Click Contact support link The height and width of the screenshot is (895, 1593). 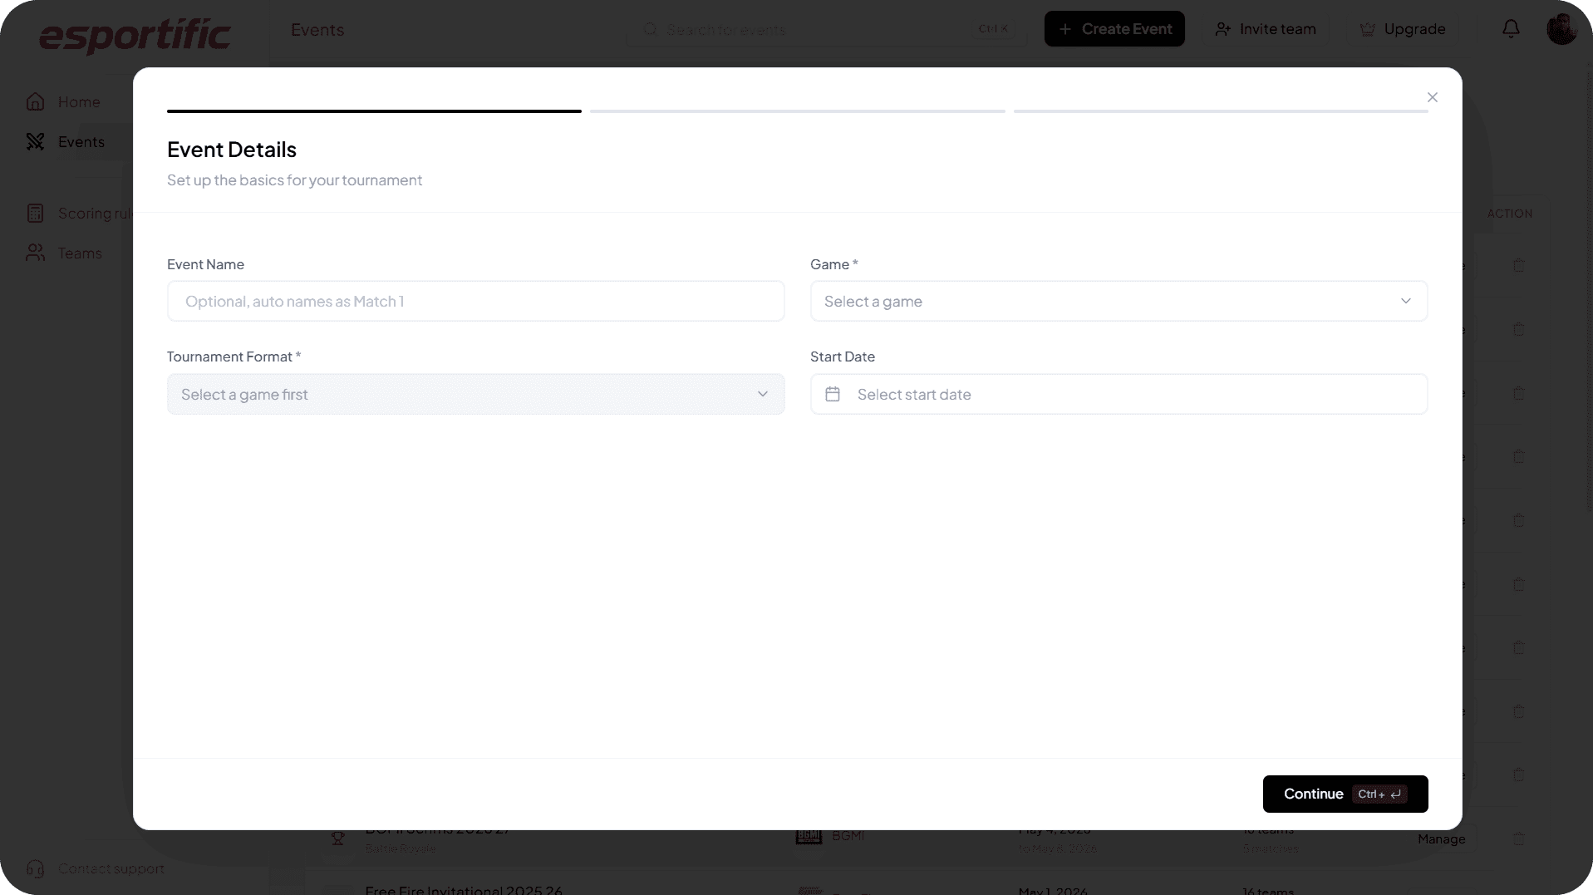111,868
